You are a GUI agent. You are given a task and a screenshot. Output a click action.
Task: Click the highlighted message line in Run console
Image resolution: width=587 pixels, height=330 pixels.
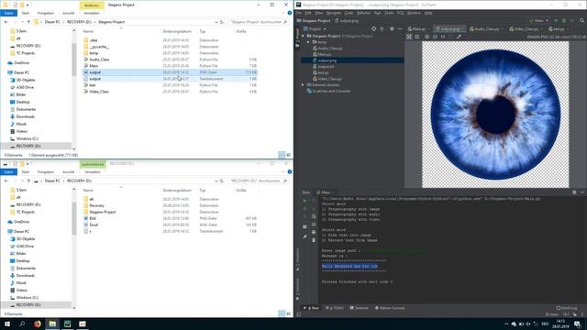point(349,266)
